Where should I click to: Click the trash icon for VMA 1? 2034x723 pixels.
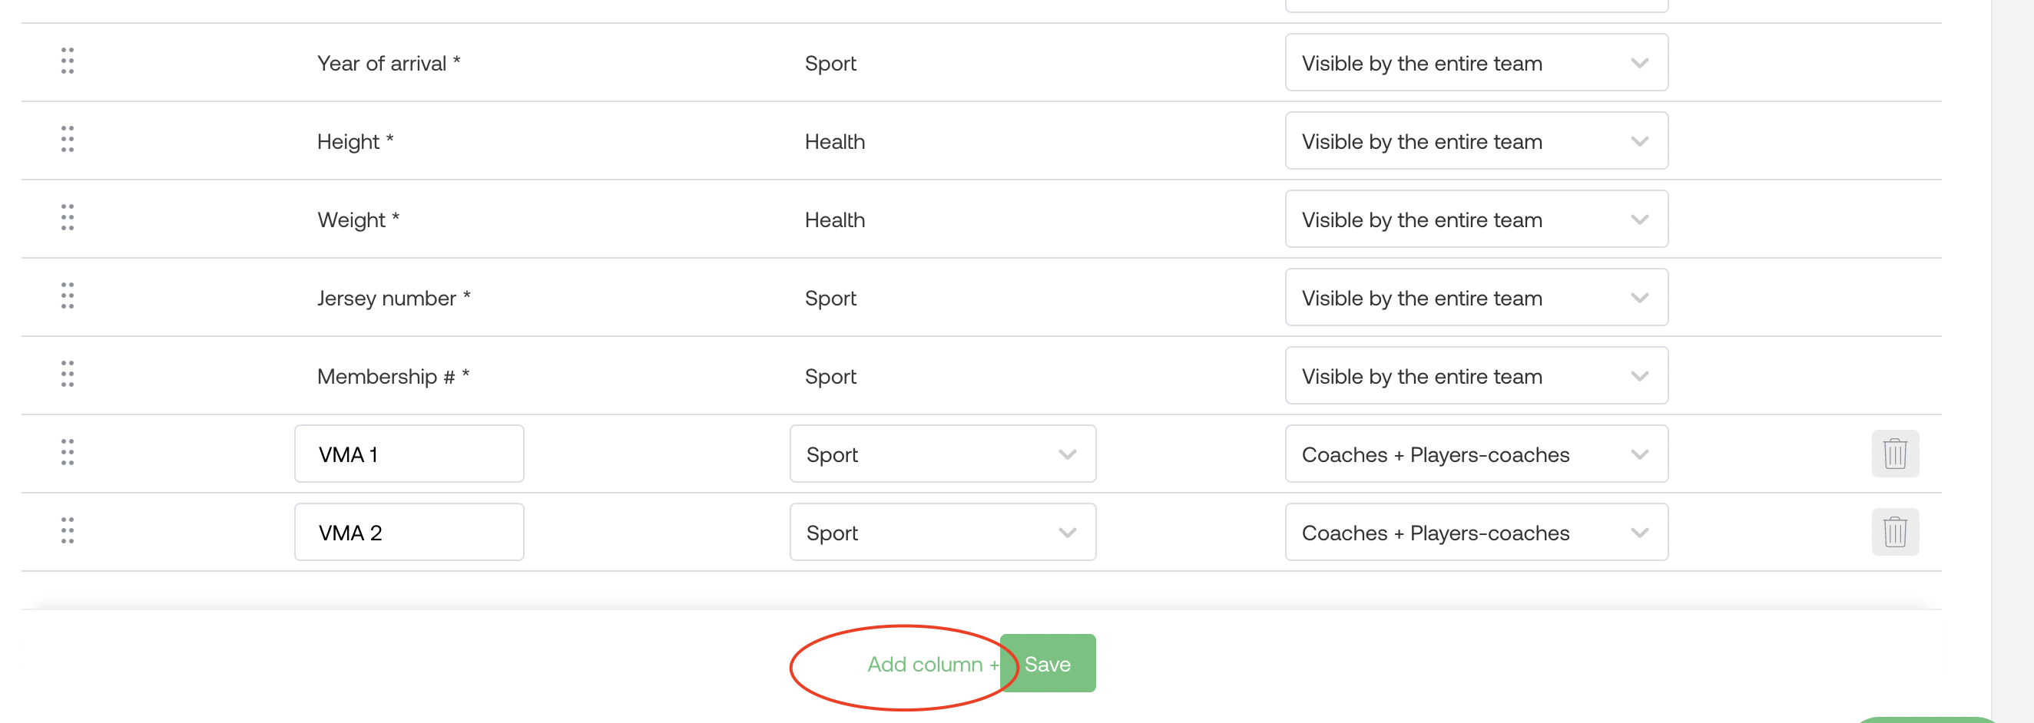[1894, 454]
